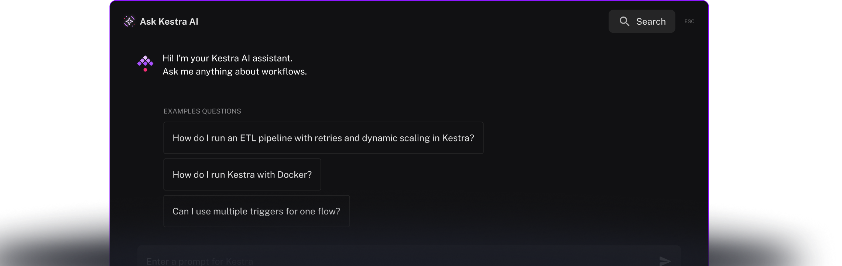This screenshot has height=266, width=842.
Task: Click the Search button text
Action: (x=651, y=21)
